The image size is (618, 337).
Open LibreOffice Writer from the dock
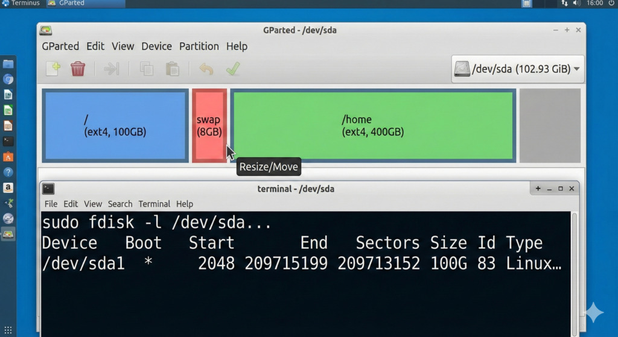pyautogui.click(x=8, y=95)
